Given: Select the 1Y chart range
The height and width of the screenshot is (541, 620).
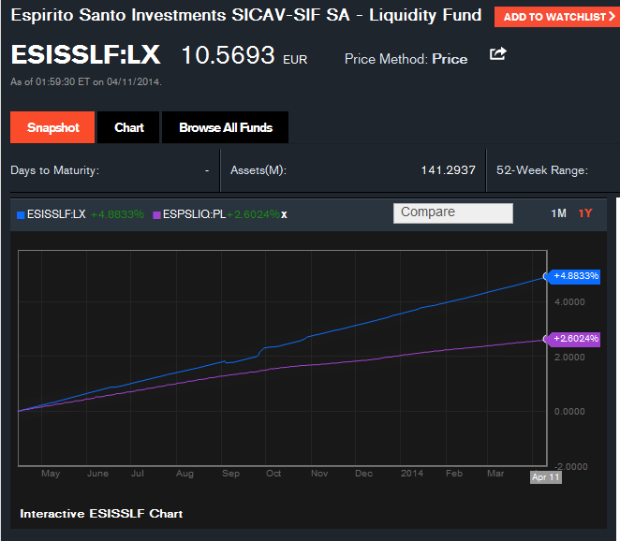Looking at the screenshot, I should [x=585, y=213].
